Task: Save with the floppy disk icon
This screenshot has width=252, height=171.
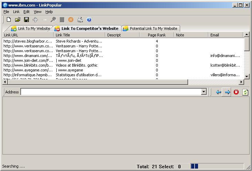Action: 26,20
